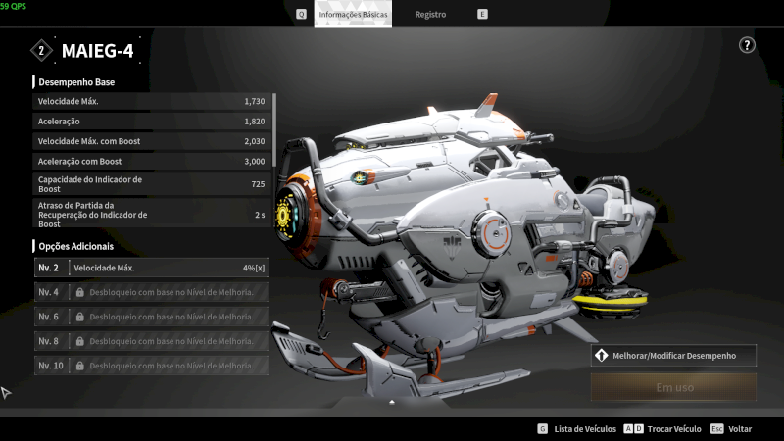
Task: Click Atraso de Partida da Recuperação row
Action: [x=152, y=214]
